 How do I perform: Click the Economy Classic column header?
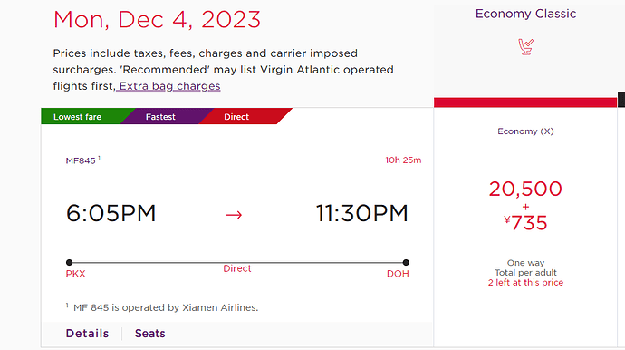(525, 14)
